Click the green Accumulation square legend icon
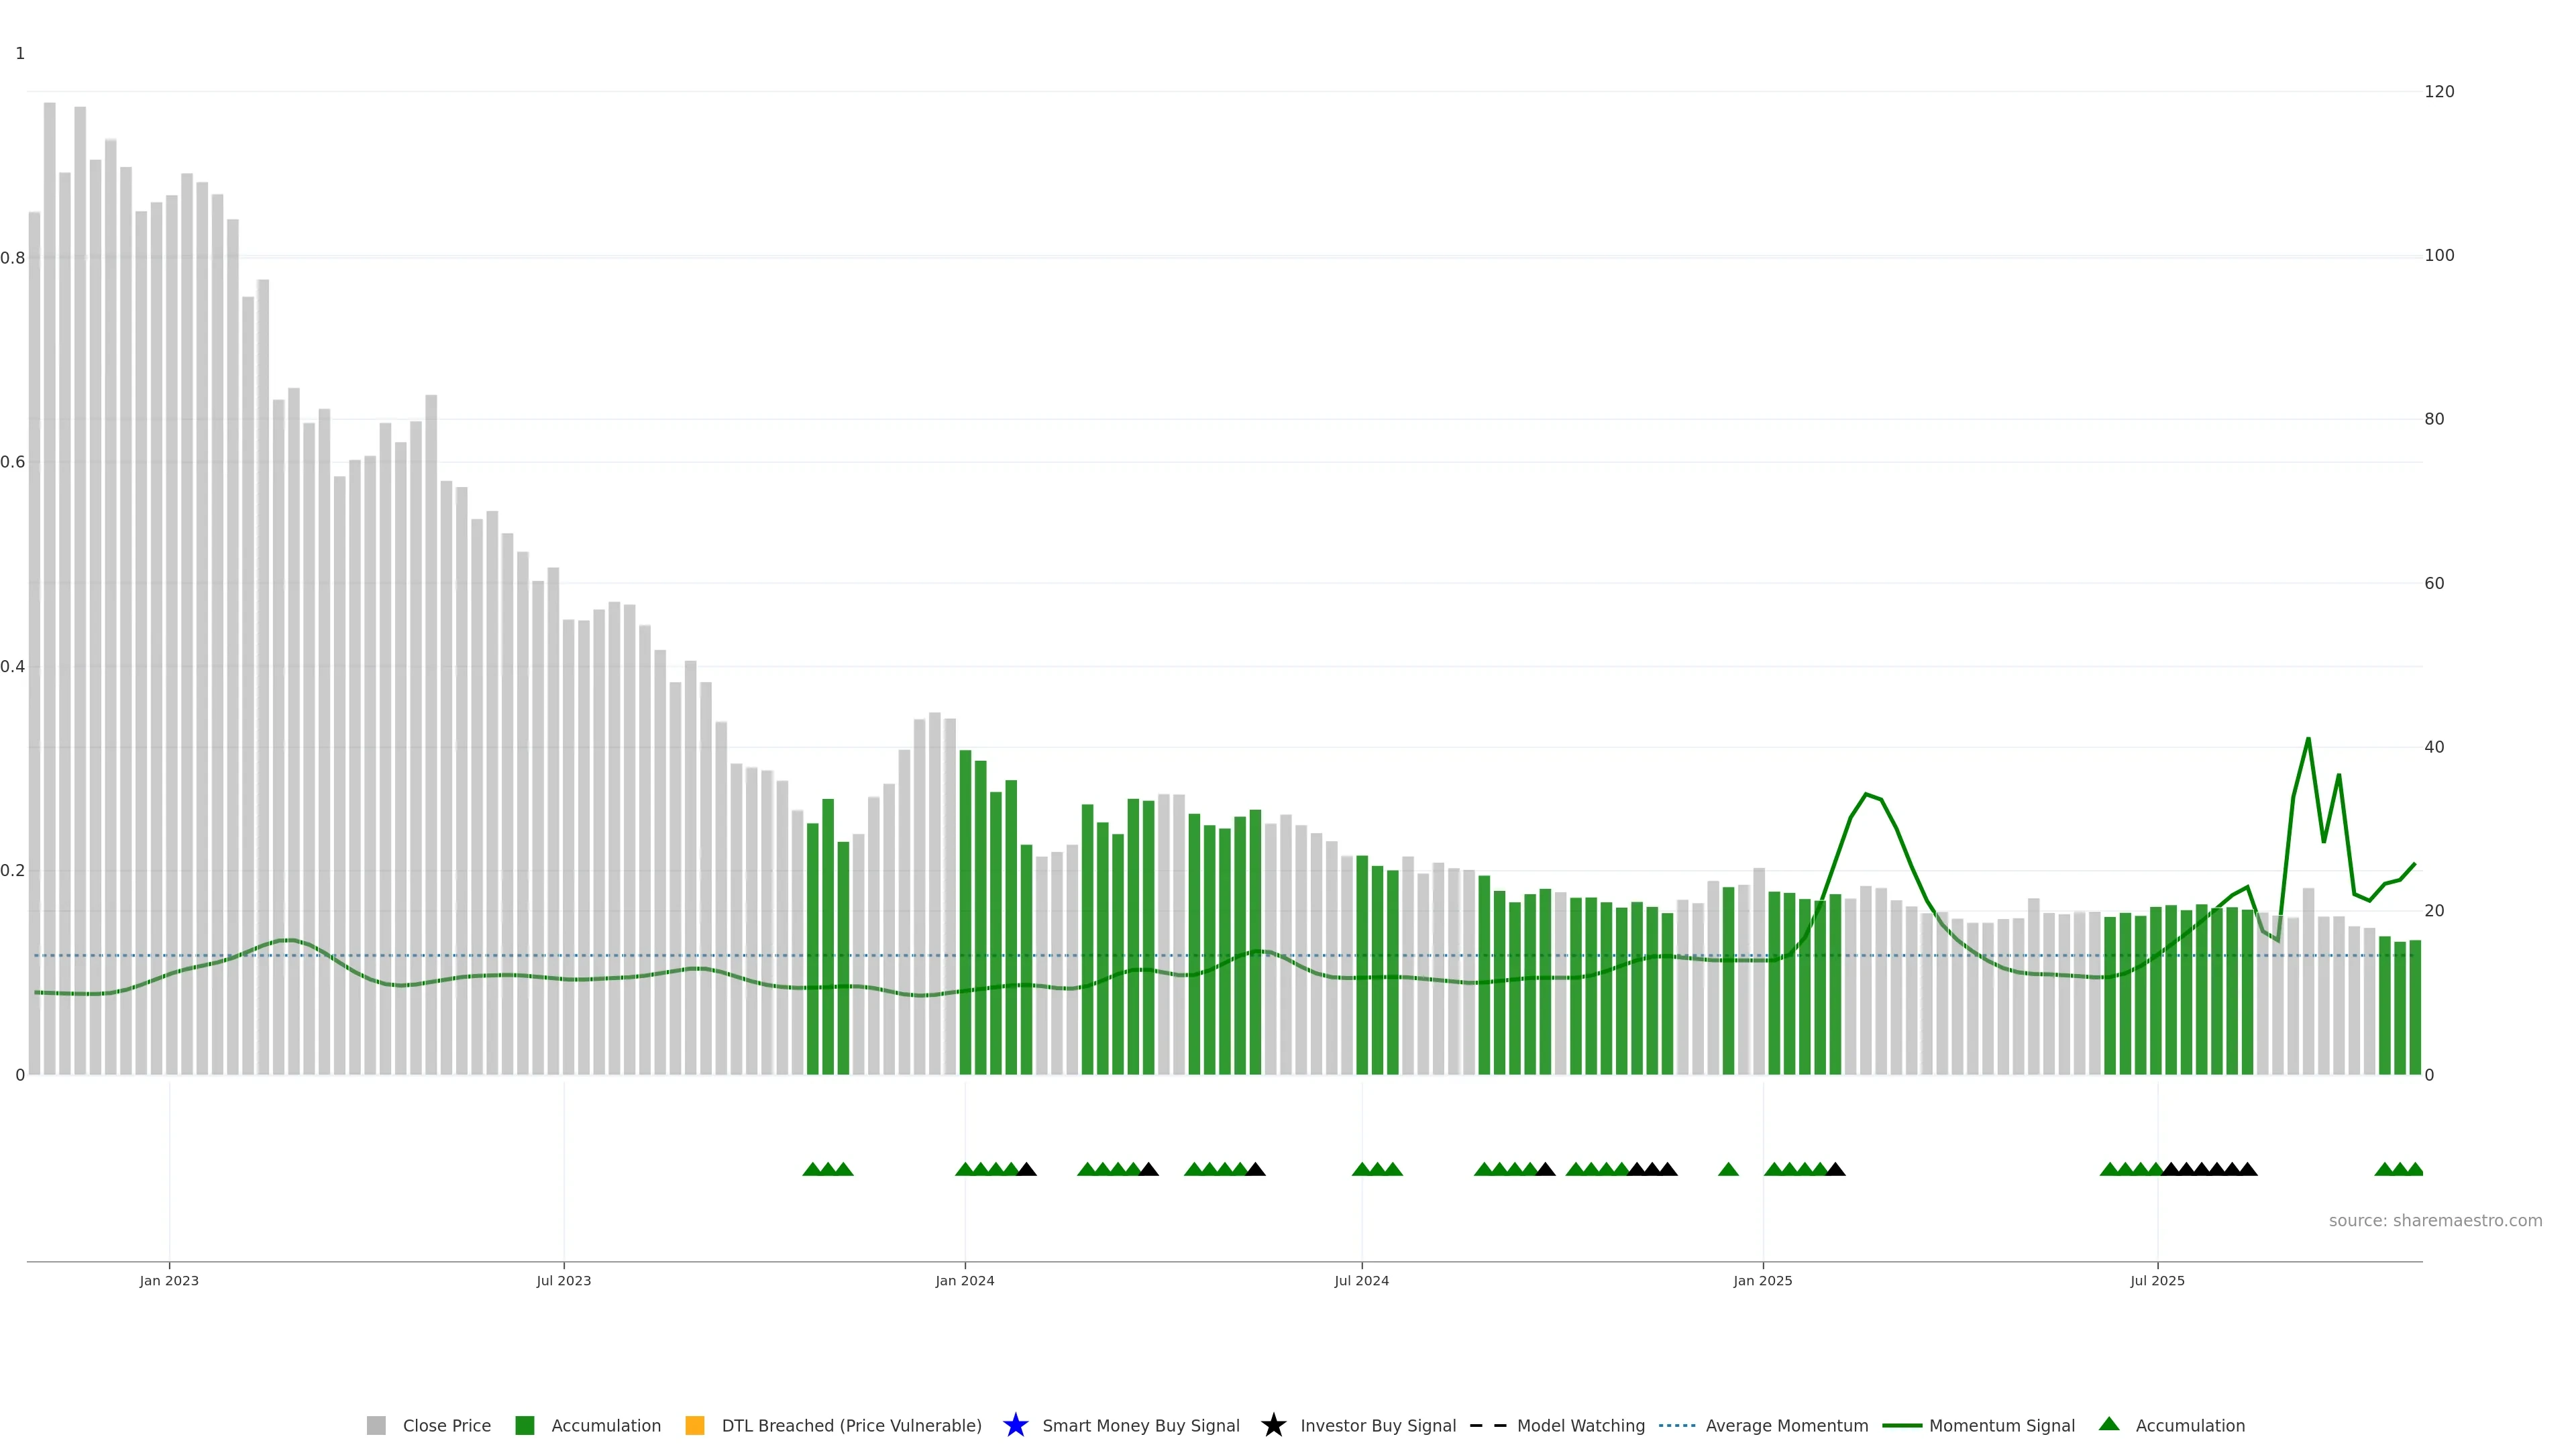2576x1449 pixels. coord(524,1425)
